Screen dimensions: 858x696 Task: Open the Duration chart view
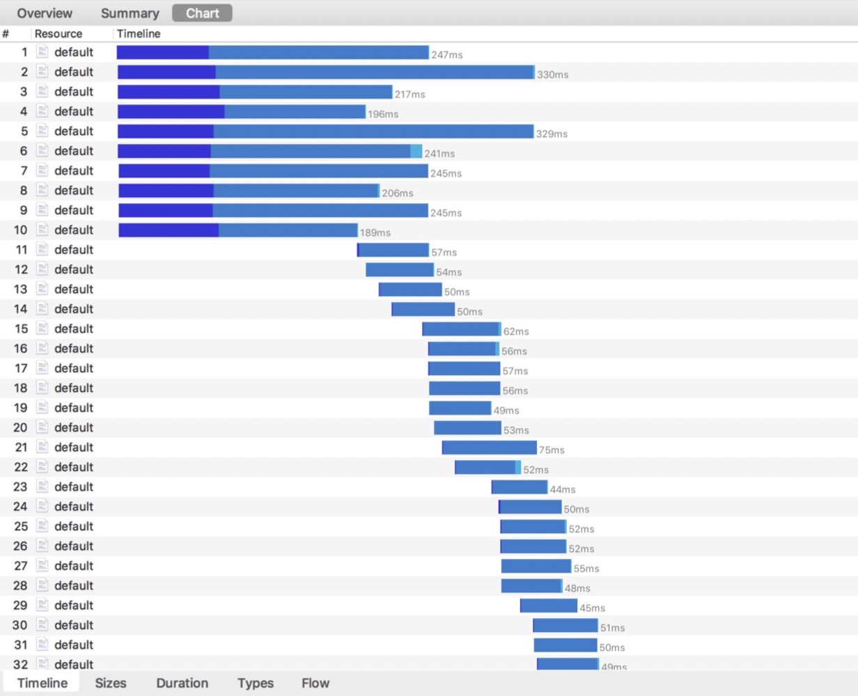pyautogui.click(x=182, y=683)
